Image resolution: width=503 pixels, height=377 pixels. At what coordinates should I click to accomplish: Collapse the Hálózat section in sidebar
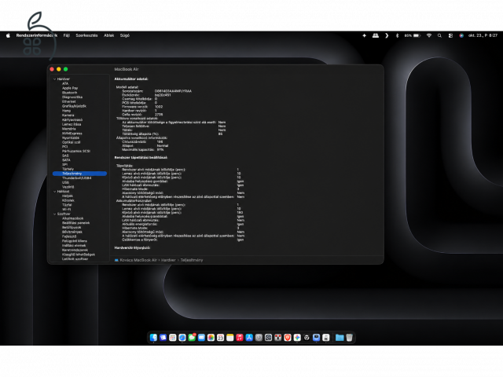(x=55, y=192)
